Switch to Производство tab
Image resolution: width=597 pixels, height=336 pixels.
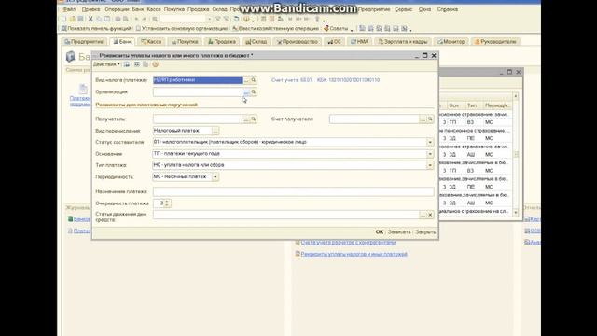pos(298,42)
